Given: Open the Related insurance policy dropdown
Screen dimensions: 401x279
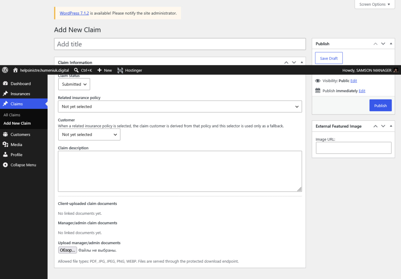Looking at the screenshot, I should click(180, 107).
